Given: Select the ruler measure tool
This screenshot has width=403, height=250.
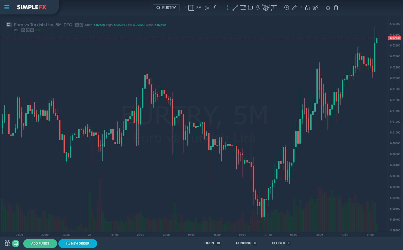Looking at the screenshot, I should pos(295,8).
